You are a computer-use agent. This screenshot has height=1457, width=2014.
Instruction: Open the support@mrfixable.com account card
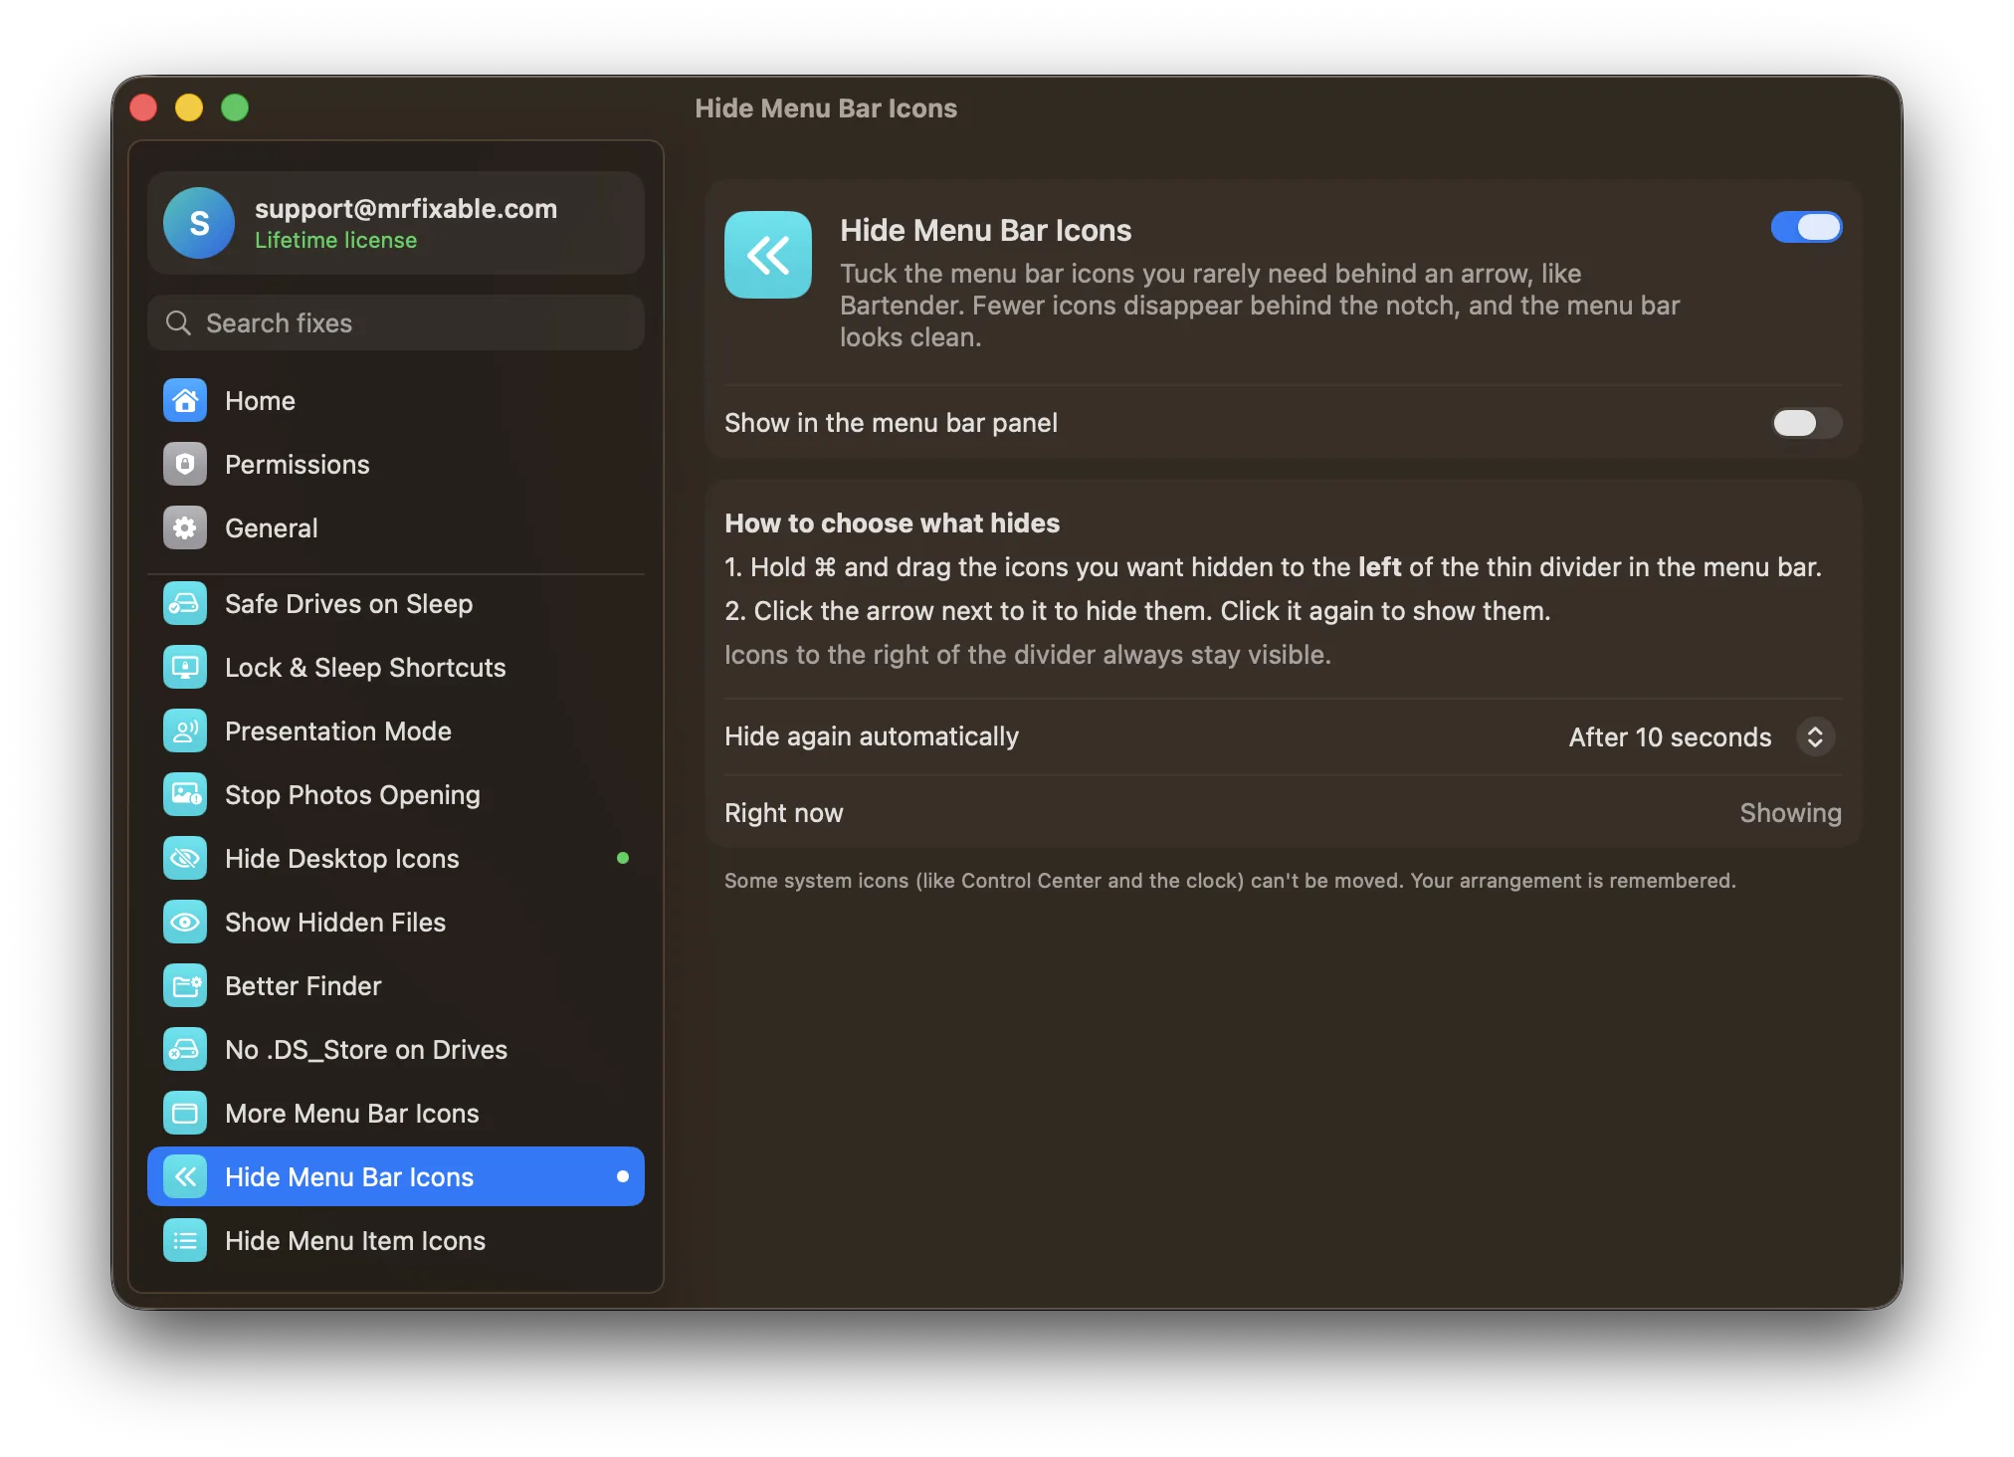396,223
